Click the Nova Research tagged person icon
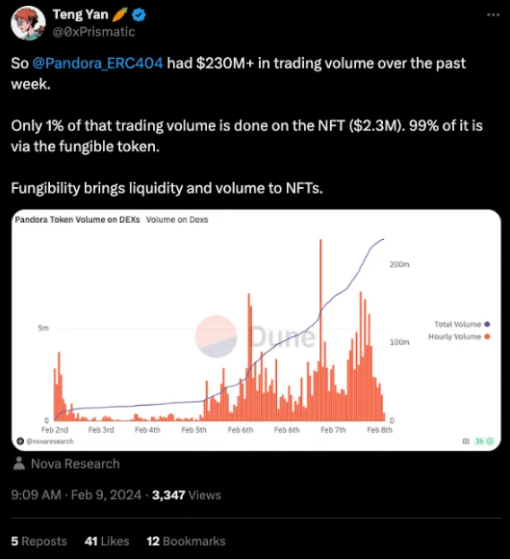The height and width of the screenshot is (559, 510). (19, 464)
